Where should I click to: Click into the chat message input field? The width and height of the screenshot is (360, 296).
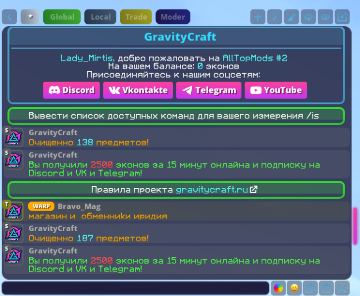pos(135,288)
